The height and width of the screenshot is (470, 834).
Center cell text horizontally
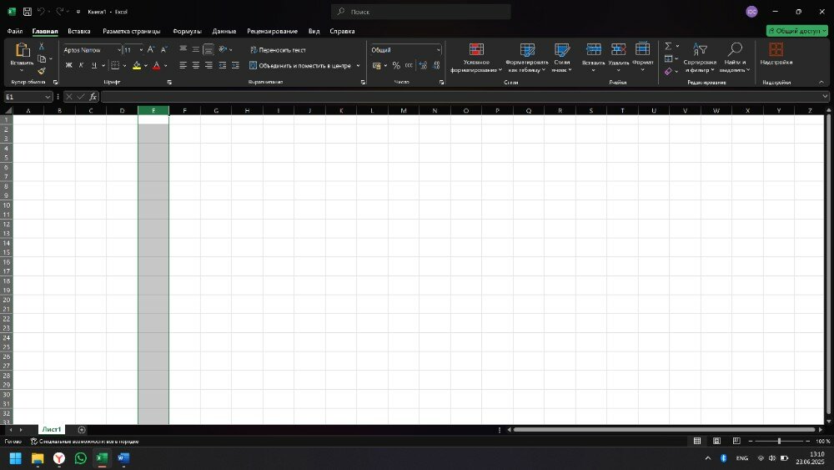196,65
